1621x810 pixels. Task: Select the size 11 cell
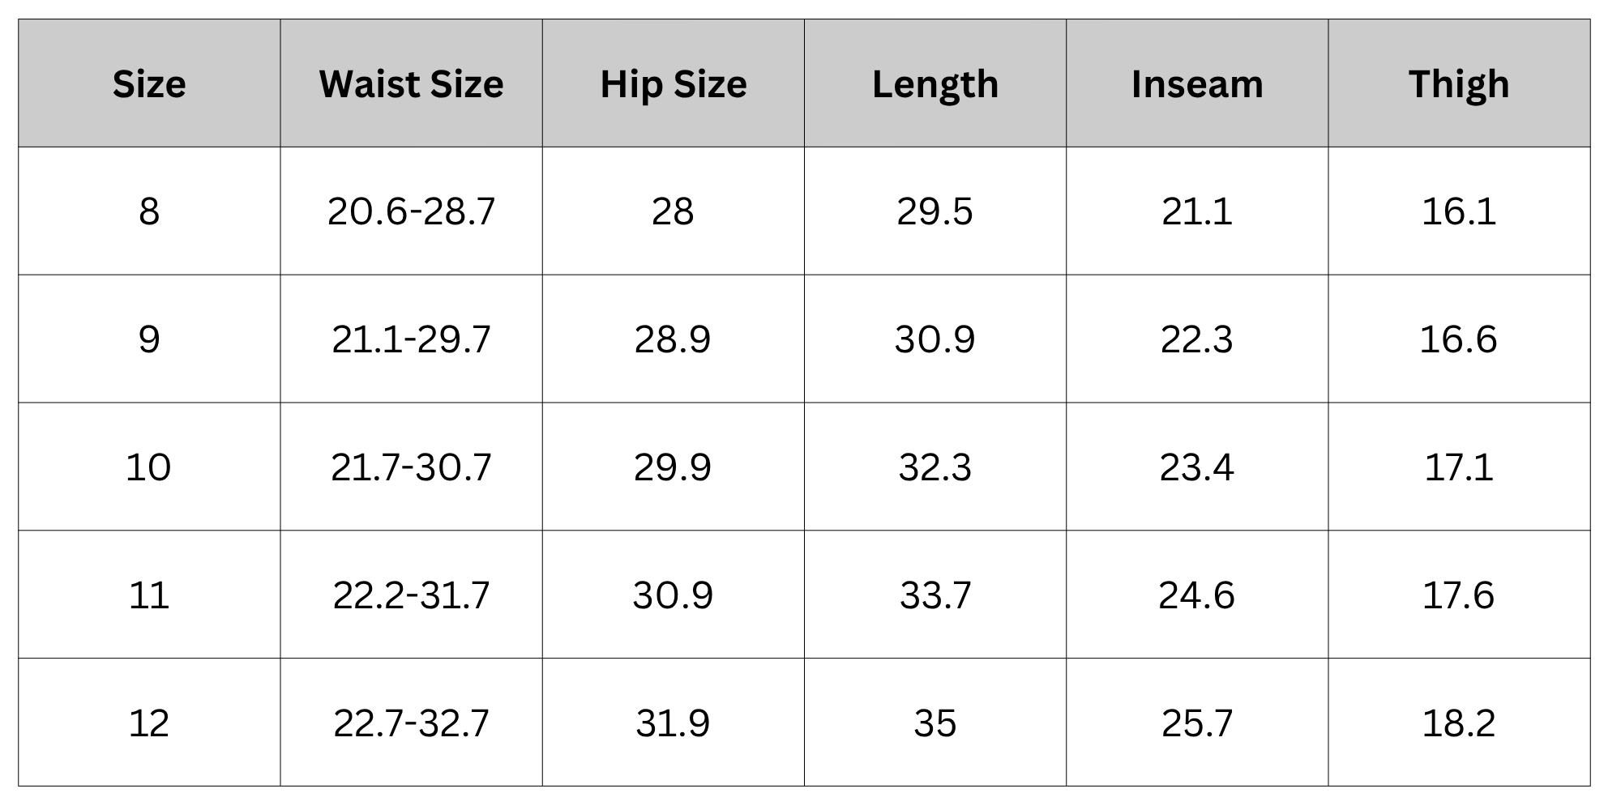point(149,595)
